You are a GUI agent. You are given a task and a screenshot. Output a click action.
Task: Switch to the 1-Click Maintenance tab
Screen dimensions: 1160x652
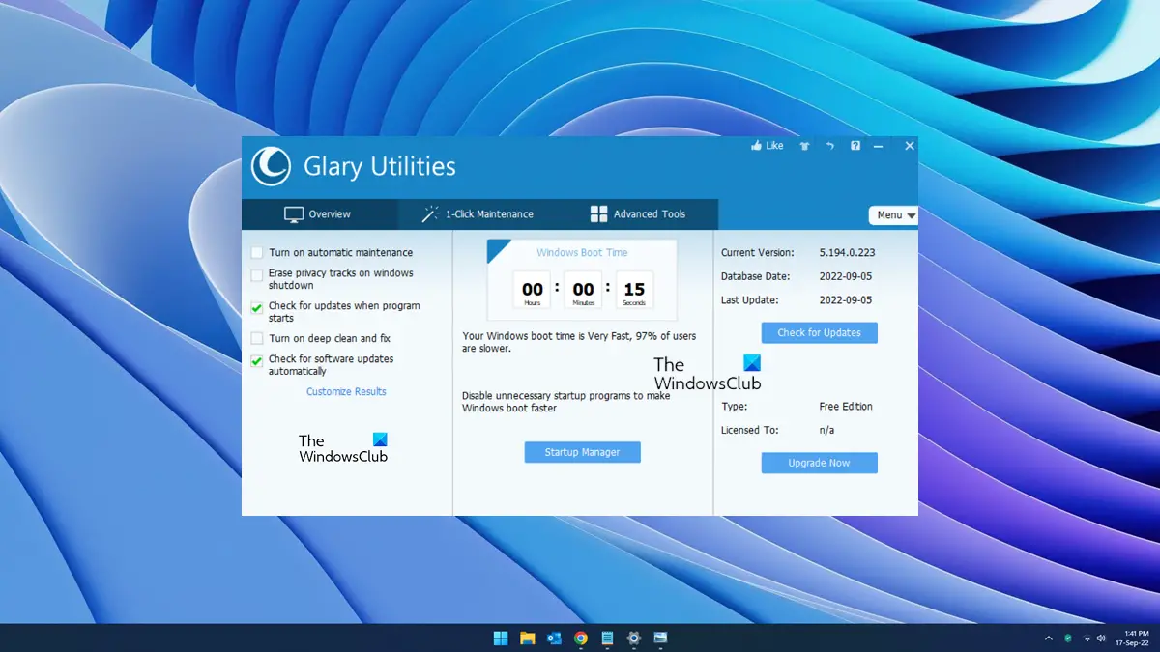[x=478, y=214]
